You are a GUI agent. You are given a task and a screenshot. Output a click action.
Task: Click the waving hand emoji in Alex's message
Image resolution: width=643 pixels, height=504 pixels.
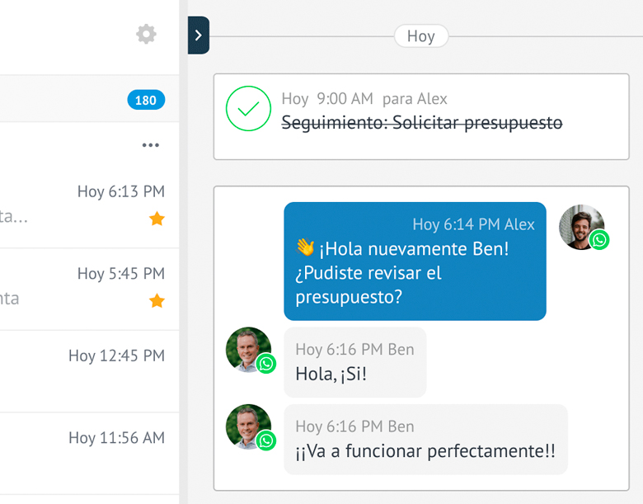pyautogui.click(x=305, y=247)
